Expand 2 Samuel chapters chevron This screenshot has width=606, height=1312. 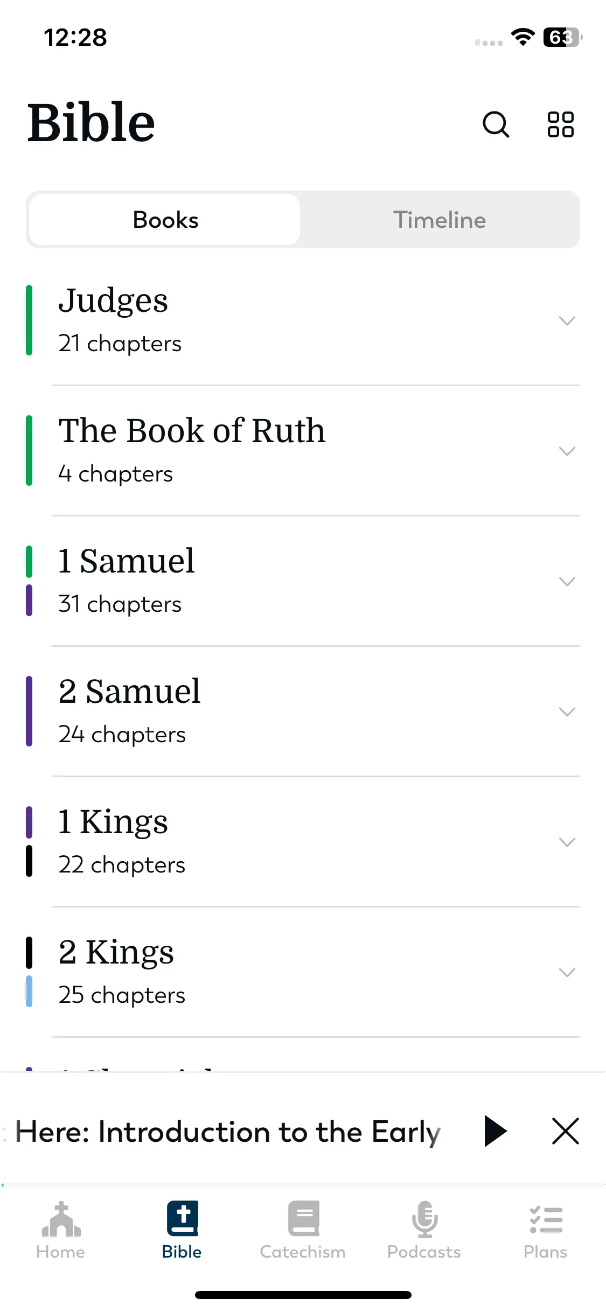pyautogui.click(x=567, y=712)
